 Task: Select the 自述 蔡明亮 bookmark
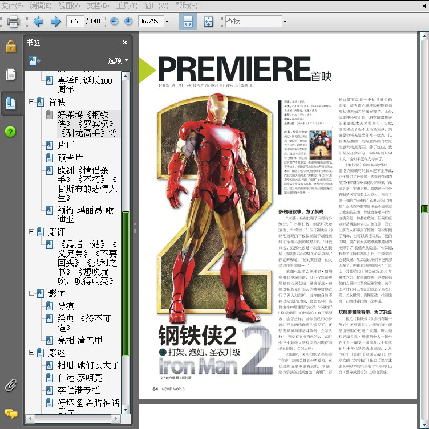80,378
